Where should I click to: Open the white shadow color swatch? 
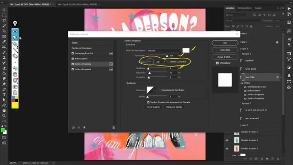click(186, 50)
